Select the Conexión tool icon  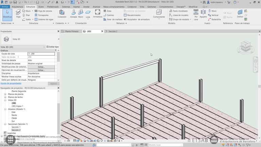point(62,14)
